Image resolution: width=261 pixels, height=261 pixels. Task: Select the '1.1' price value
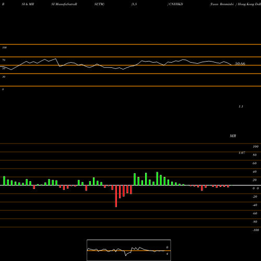241,106
